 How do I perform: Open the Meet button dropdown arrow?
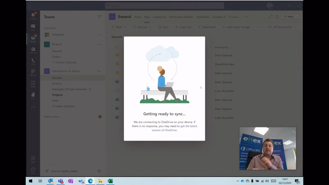(x=297, y=16)
